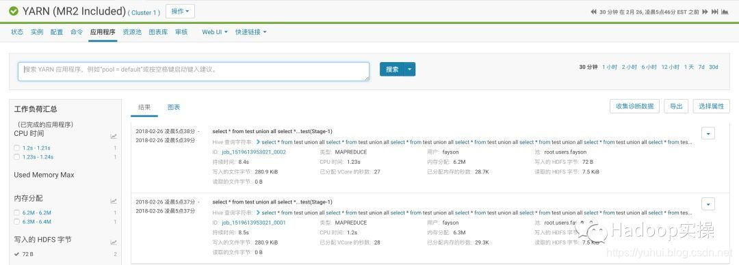
Task: Click the 选择属性 button
Action: pos(711,107)
